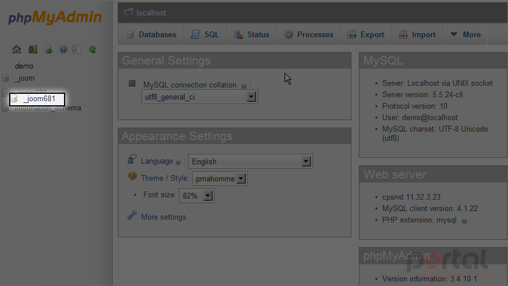
Task: Click the database icon beside _joom
Action: click(x=5, y=78)
